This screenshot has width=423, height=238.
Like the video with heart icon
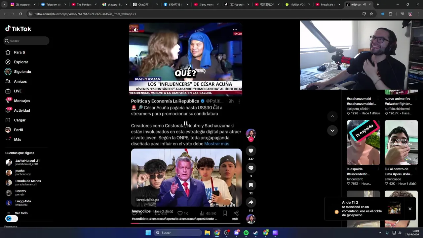(x=251, y=151)
